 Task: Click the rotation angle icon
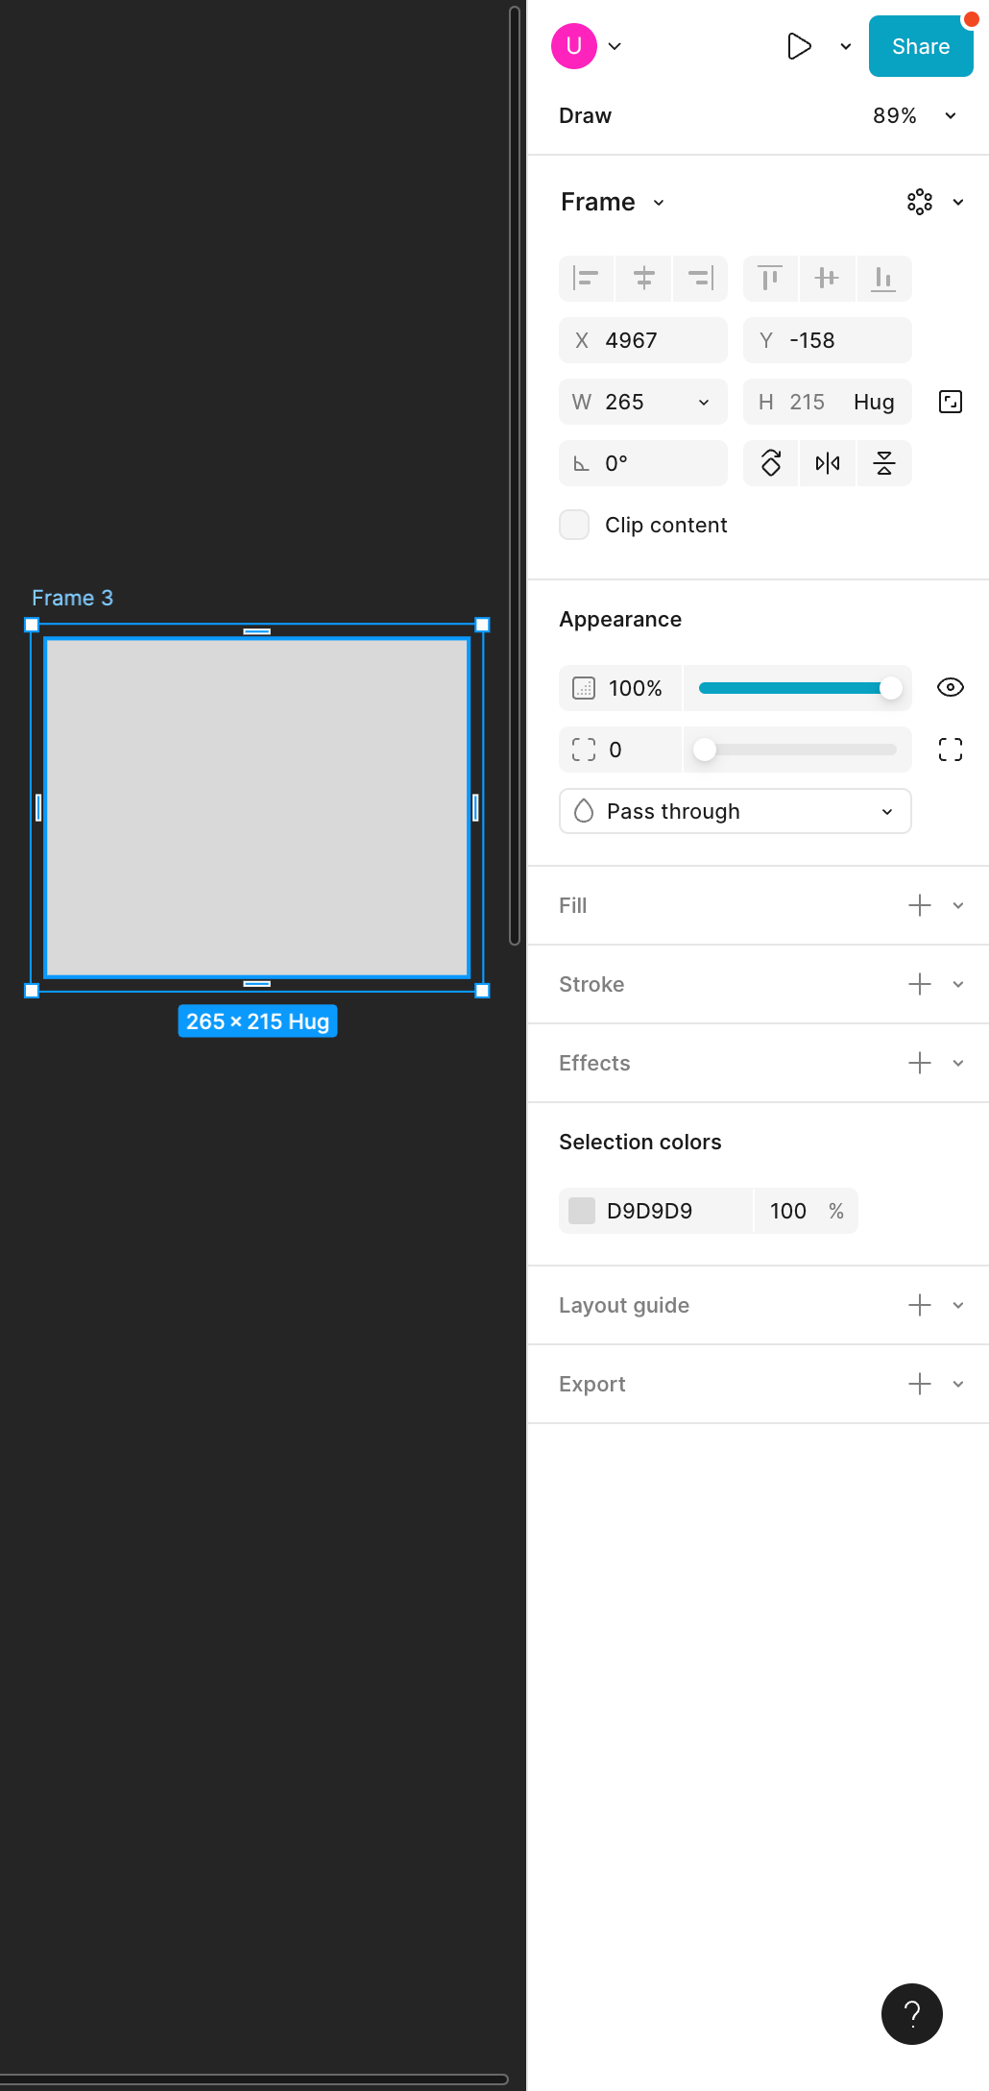coord(581,464)
